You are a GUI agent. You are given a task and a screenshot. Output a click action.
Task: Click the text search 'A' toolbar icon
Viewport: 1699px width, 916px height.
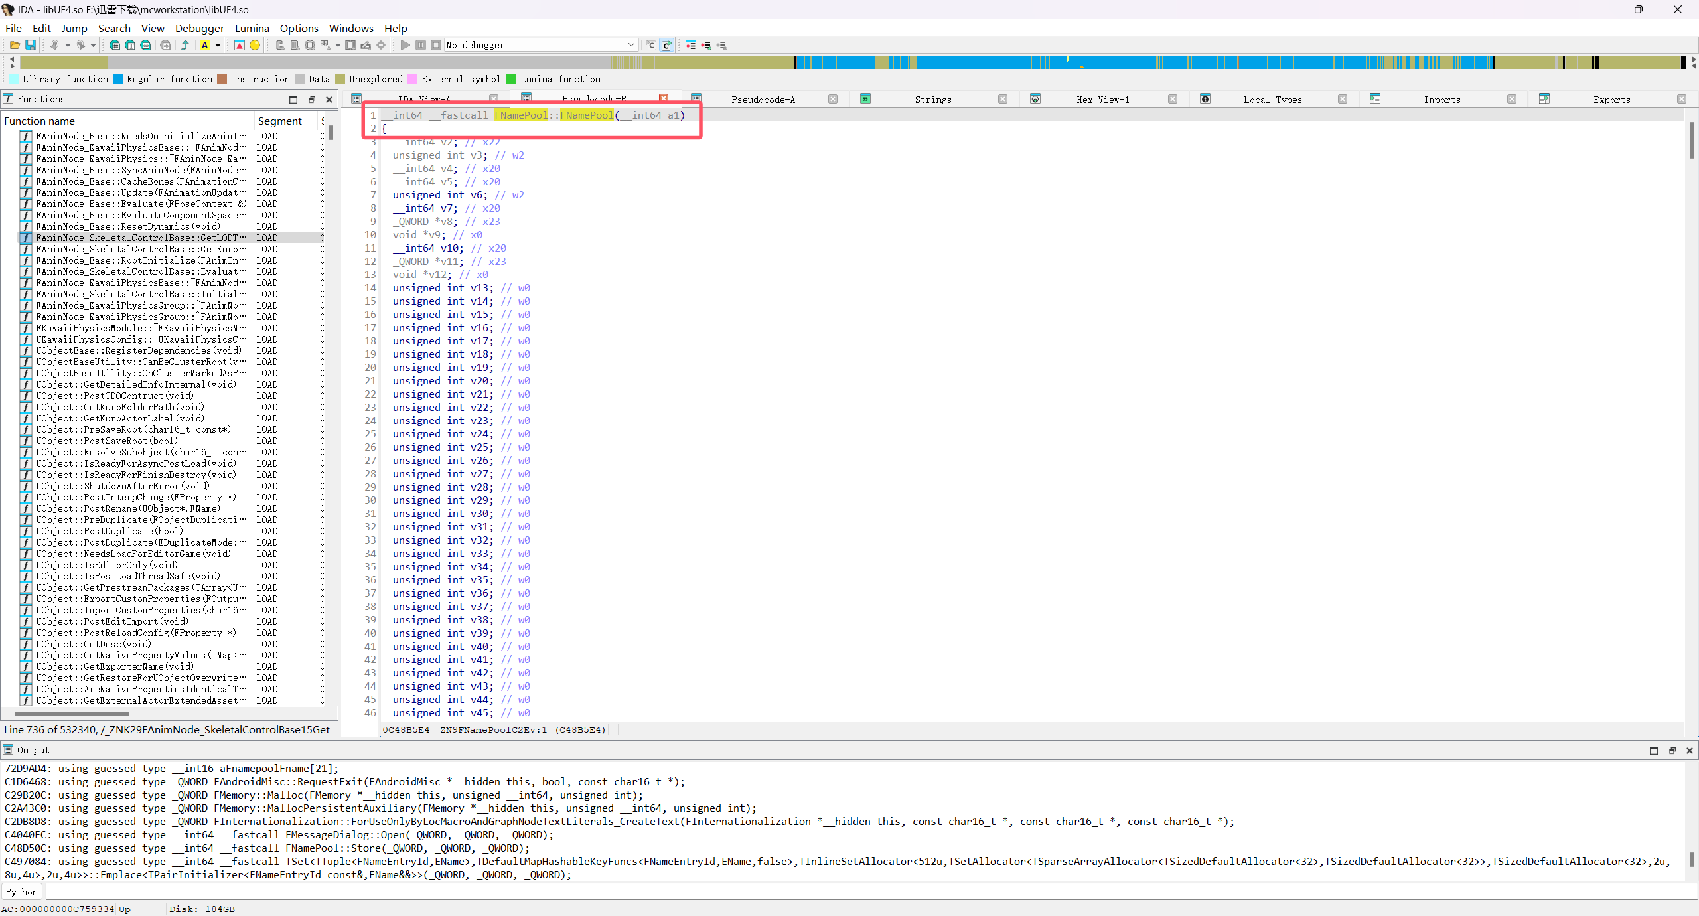pyautogui.click(x=205, y=45)
